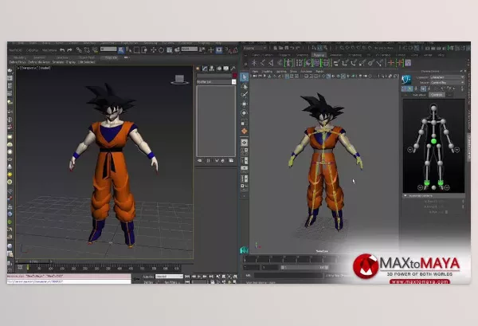Switch to the Definition tab in Character Controls
478x326 pixels.
[x=419, y=95]
